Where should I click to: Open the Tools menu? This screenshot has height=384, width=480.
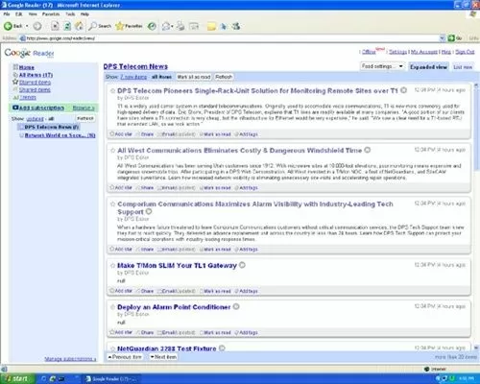coord(70,14)
